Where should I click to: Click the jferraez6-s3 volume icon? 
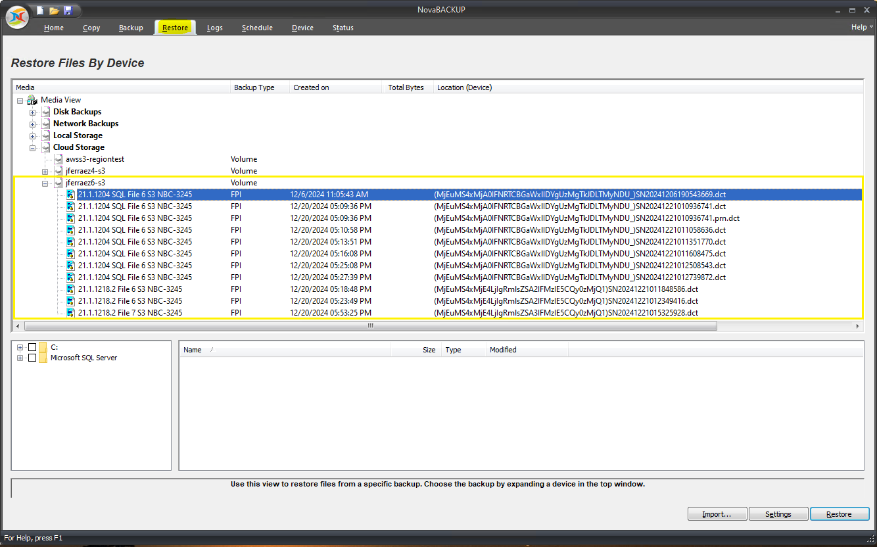pos(59,183)
